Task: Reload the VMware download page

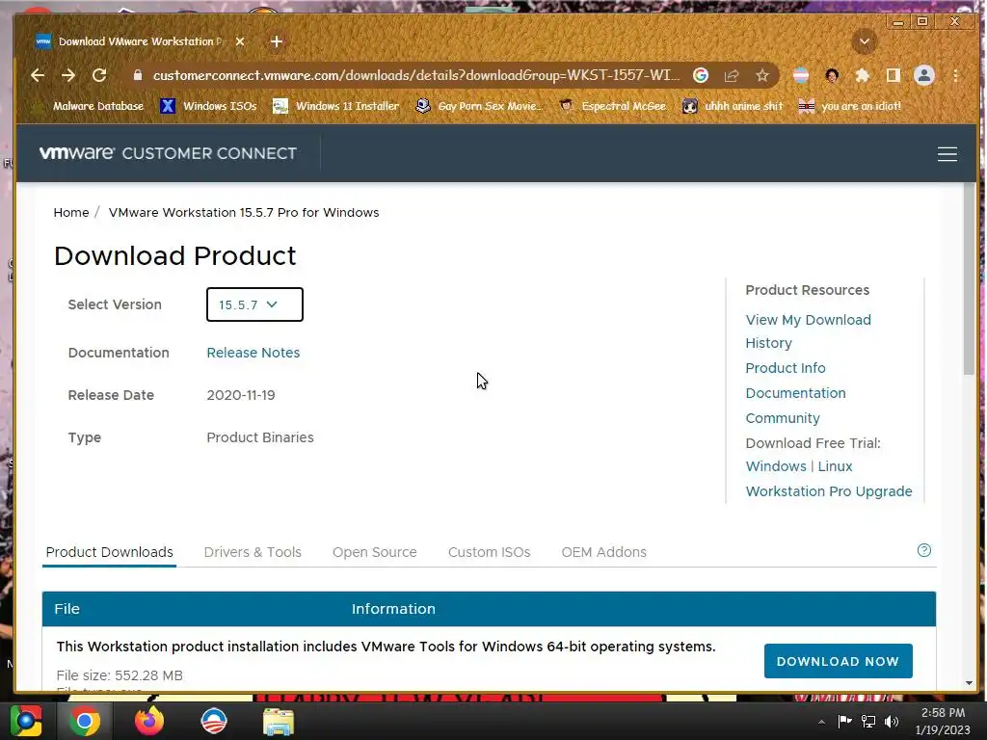Action: [x=99, y=75]
